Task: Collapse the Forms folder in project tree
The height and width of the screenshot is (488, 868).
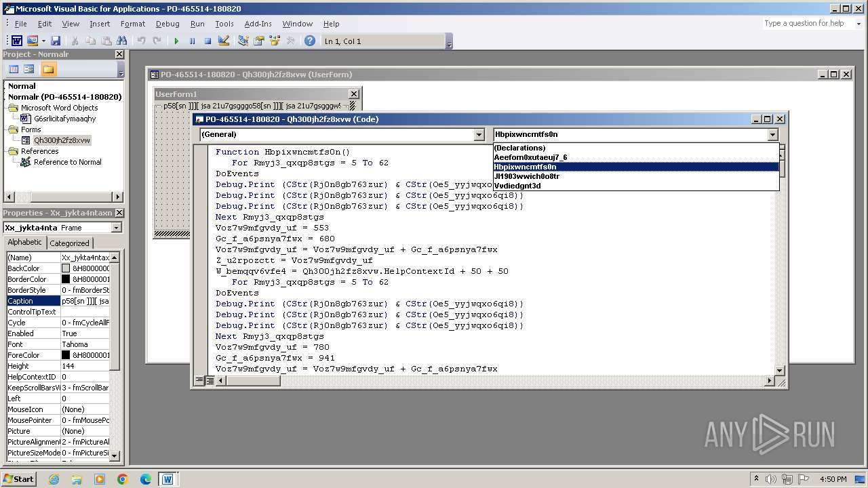Action: click(13, 129)
